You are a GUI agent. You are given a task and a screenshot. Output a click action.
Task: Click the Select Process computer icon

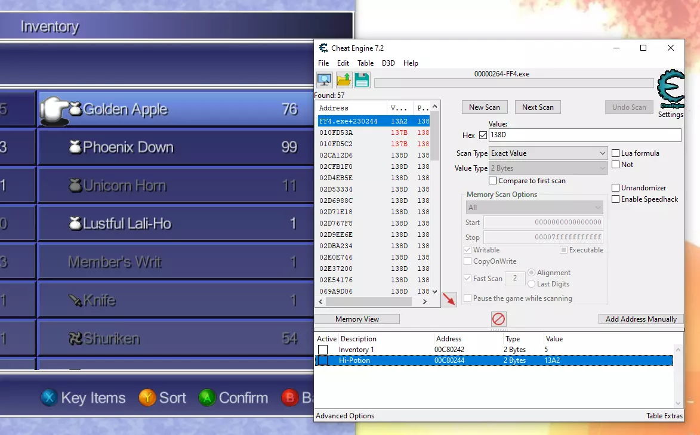pyautogui.click(x=324, y=80)
